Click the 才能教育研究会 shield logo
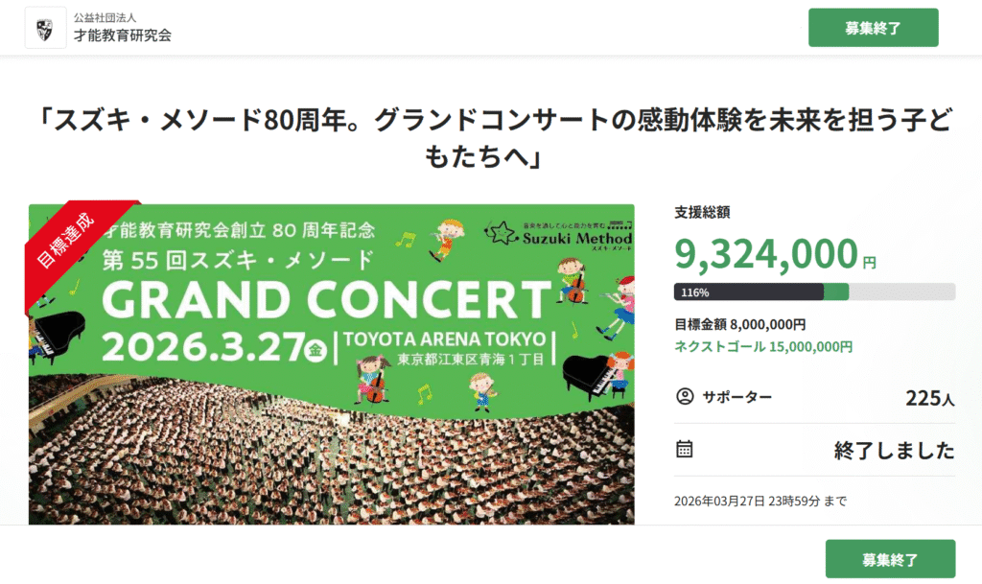Screen dimensions: 982x584 [x=46, y=28]
